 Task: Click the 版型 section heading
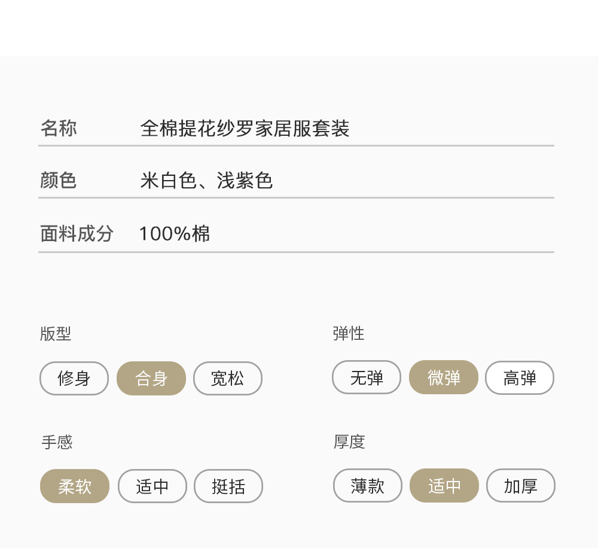(x=56, y=334)
